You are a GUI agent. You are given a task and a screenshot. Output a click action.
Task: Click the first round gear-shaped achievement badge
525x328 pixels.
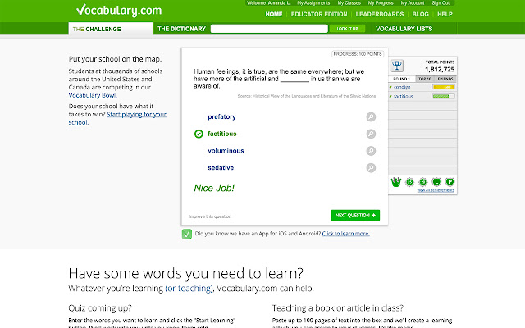409,182
